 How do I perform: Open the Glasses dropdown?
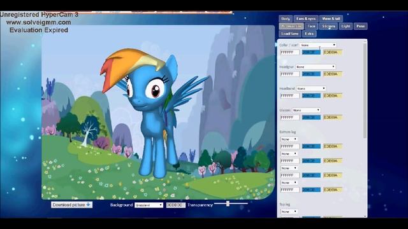pyautogui.click(x=306, y=110)
